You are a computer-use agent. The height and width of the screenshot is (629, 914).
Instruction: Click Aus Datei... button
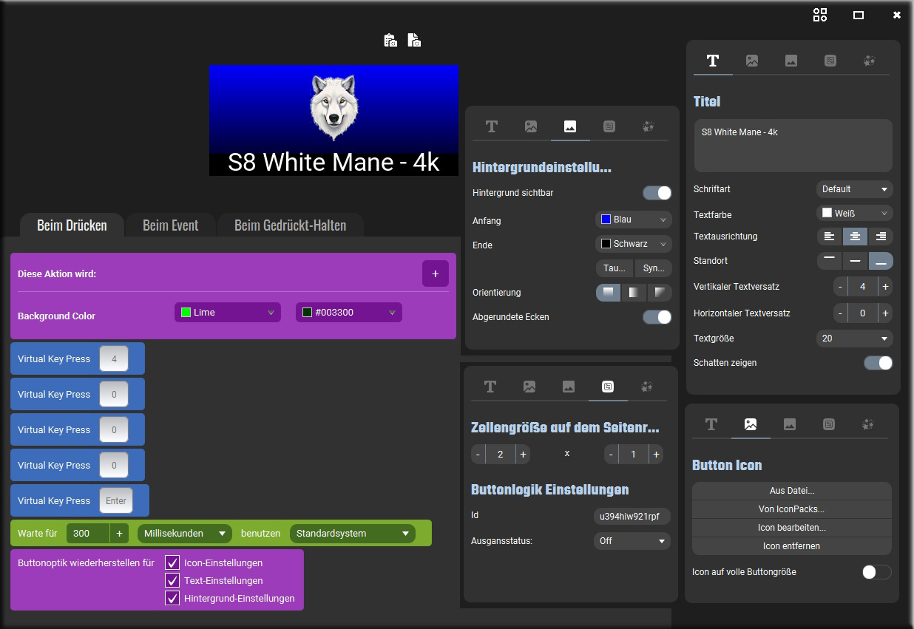coord(791,491)
